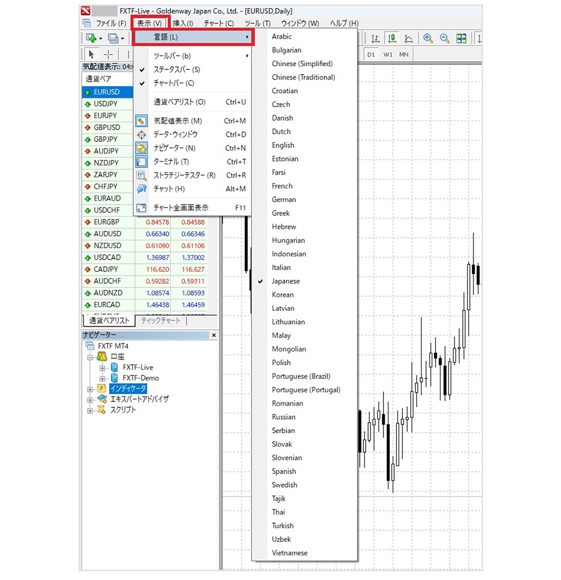Open the profiles dropdown arrow
Viewport: 561px width, 580px height.
122,39
